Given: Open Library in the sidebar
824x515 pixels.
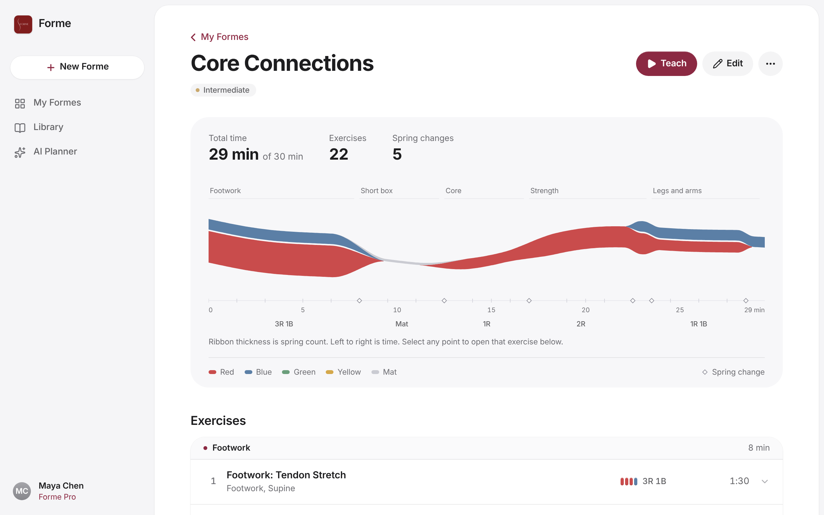Looking at the screenshot, I should point(77,127).
